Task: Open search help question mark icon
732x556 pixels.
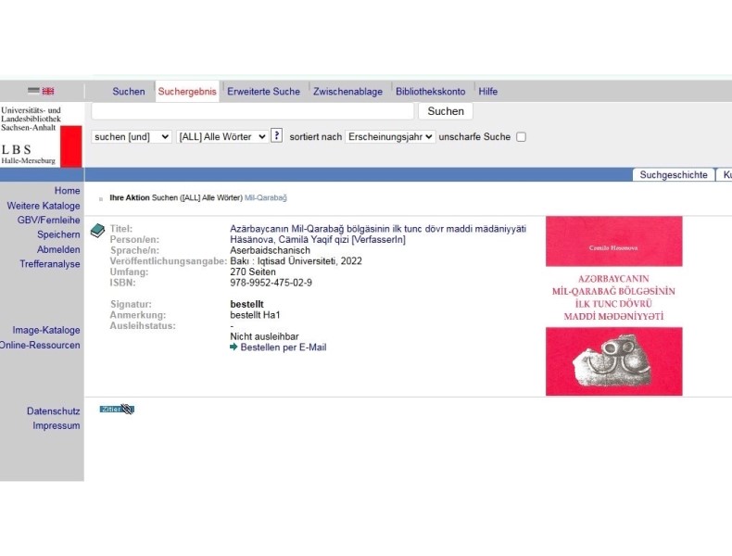Action: click(x=276, y=136)
